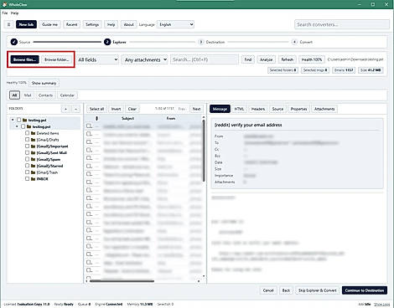Click the plus button in Folders panel

[x=65, y=109]
